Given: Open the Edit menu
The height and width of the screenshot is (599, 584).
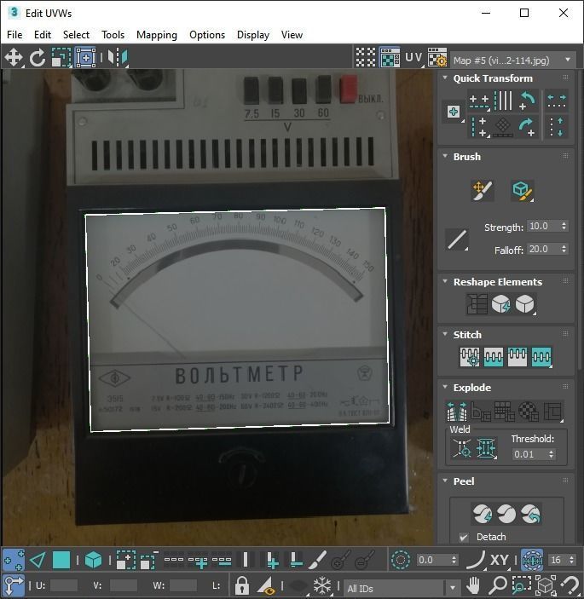Looking at the screenshot, I should pos(43,35).
